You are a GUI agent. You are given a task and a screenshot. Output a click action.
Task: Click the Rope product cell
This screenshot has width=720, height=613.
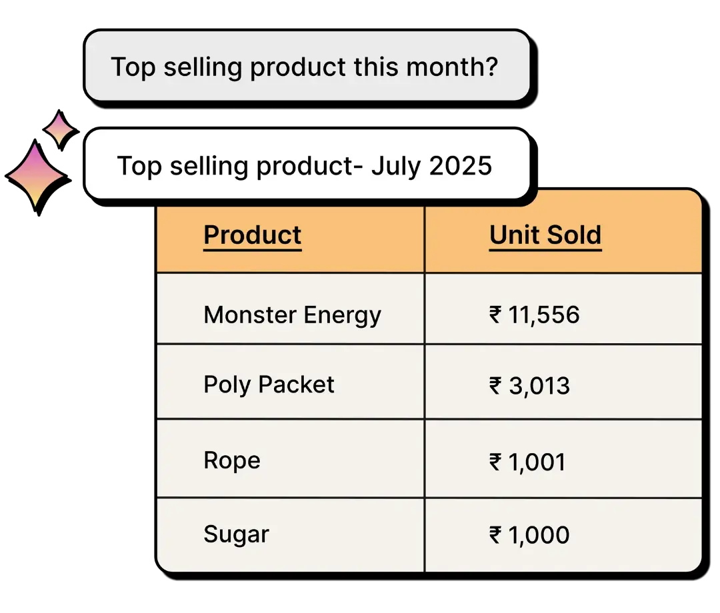[x=231, y=460]
